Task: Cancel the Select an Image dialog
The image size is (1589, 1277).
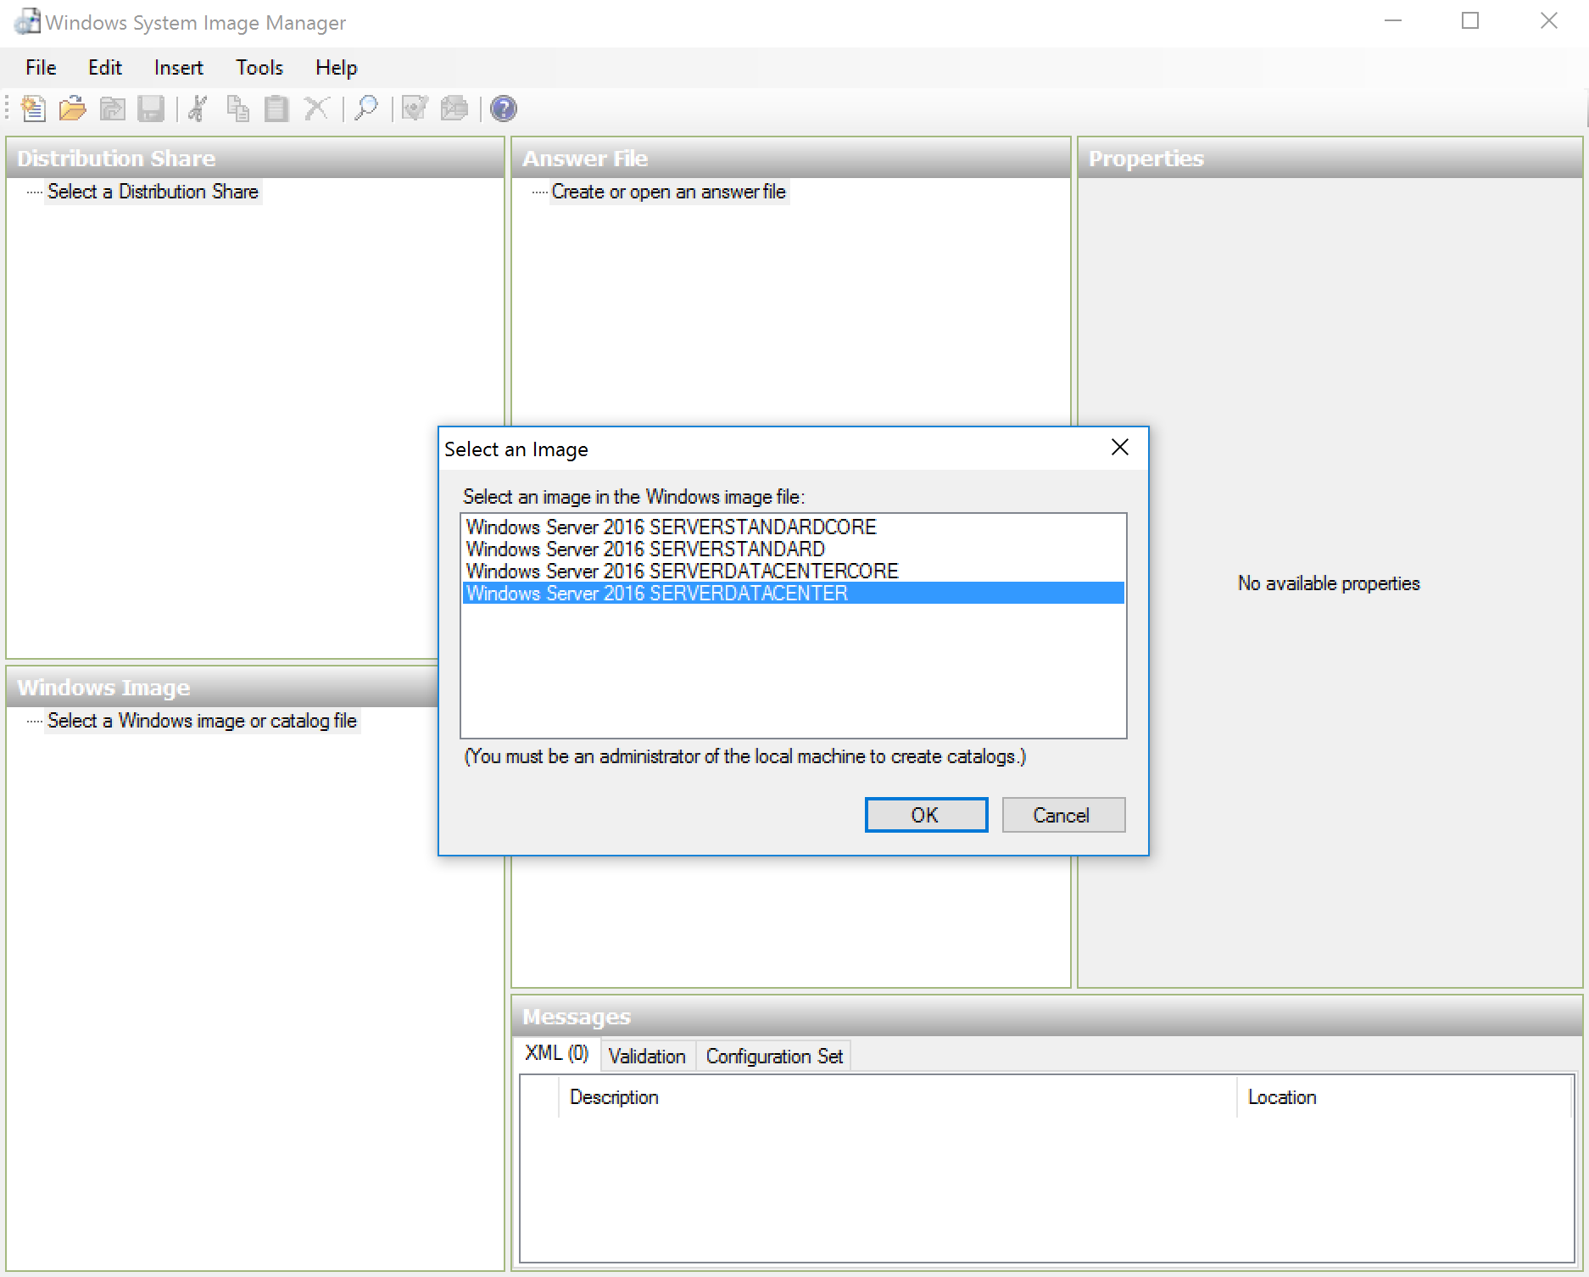Action: (1062, 814)
